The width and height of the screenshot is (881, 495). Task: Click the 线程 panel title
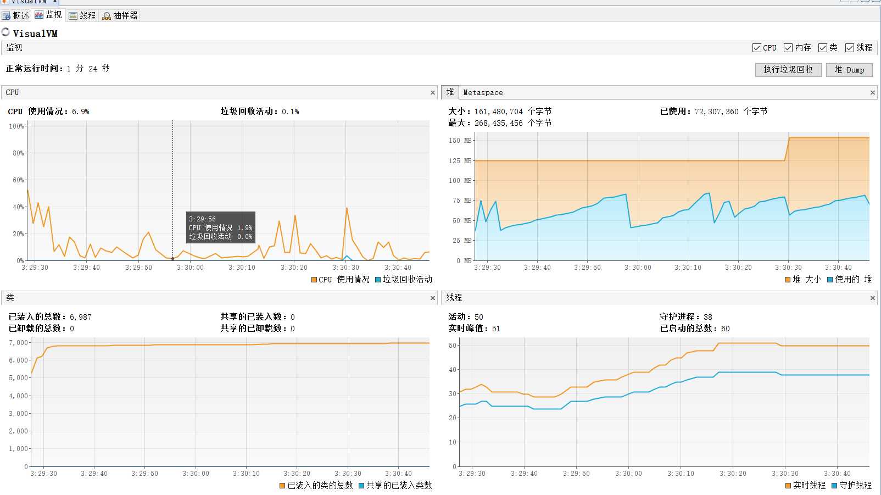454,298
